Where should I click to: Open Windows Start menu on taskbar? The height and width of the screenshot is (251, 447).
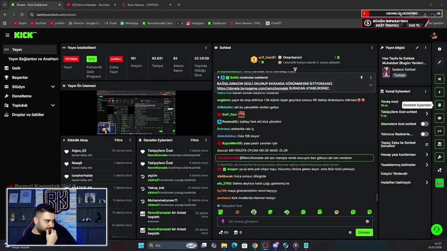click(141, 245)
